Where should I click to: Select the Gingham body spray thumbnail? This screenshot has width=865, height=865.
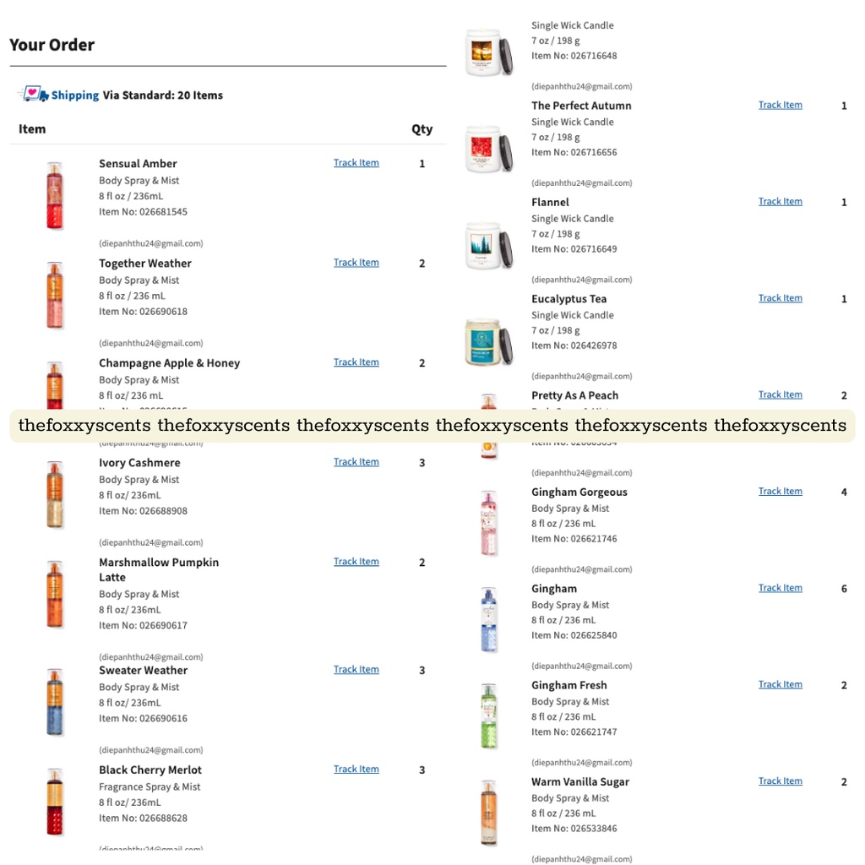[488, 618]
